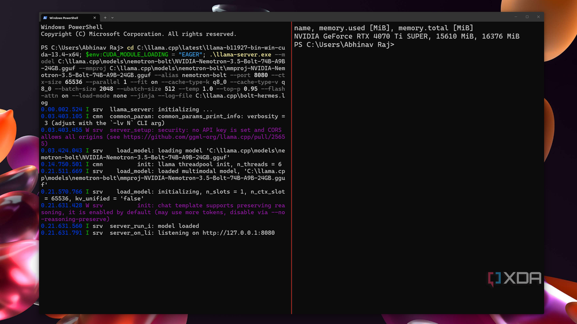Minimize the terminal window
577x324 pixels.
click(516, 17)
